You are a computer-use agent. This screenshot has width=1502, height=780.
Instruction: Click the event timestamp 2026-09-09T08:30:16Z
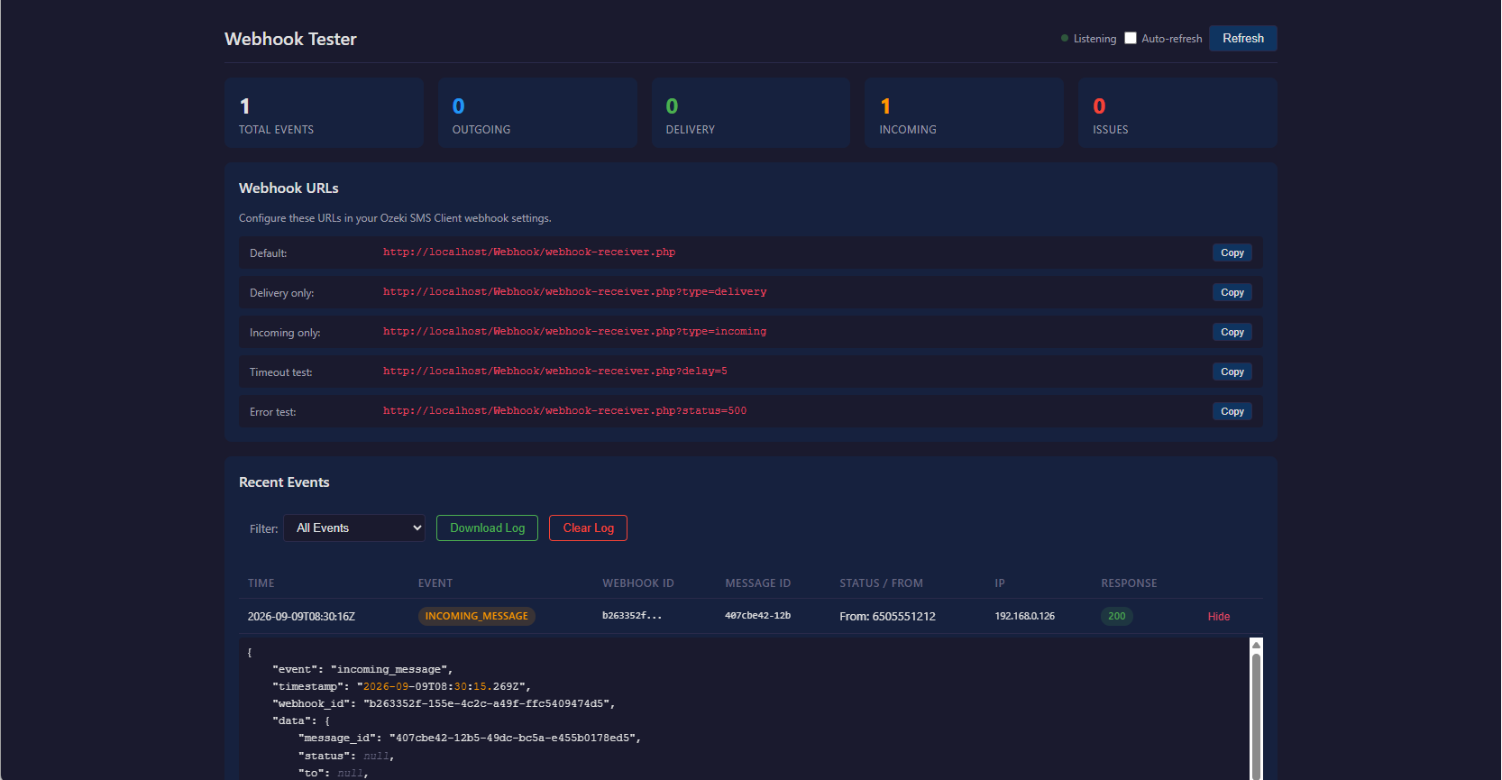[x=301, y=616]
